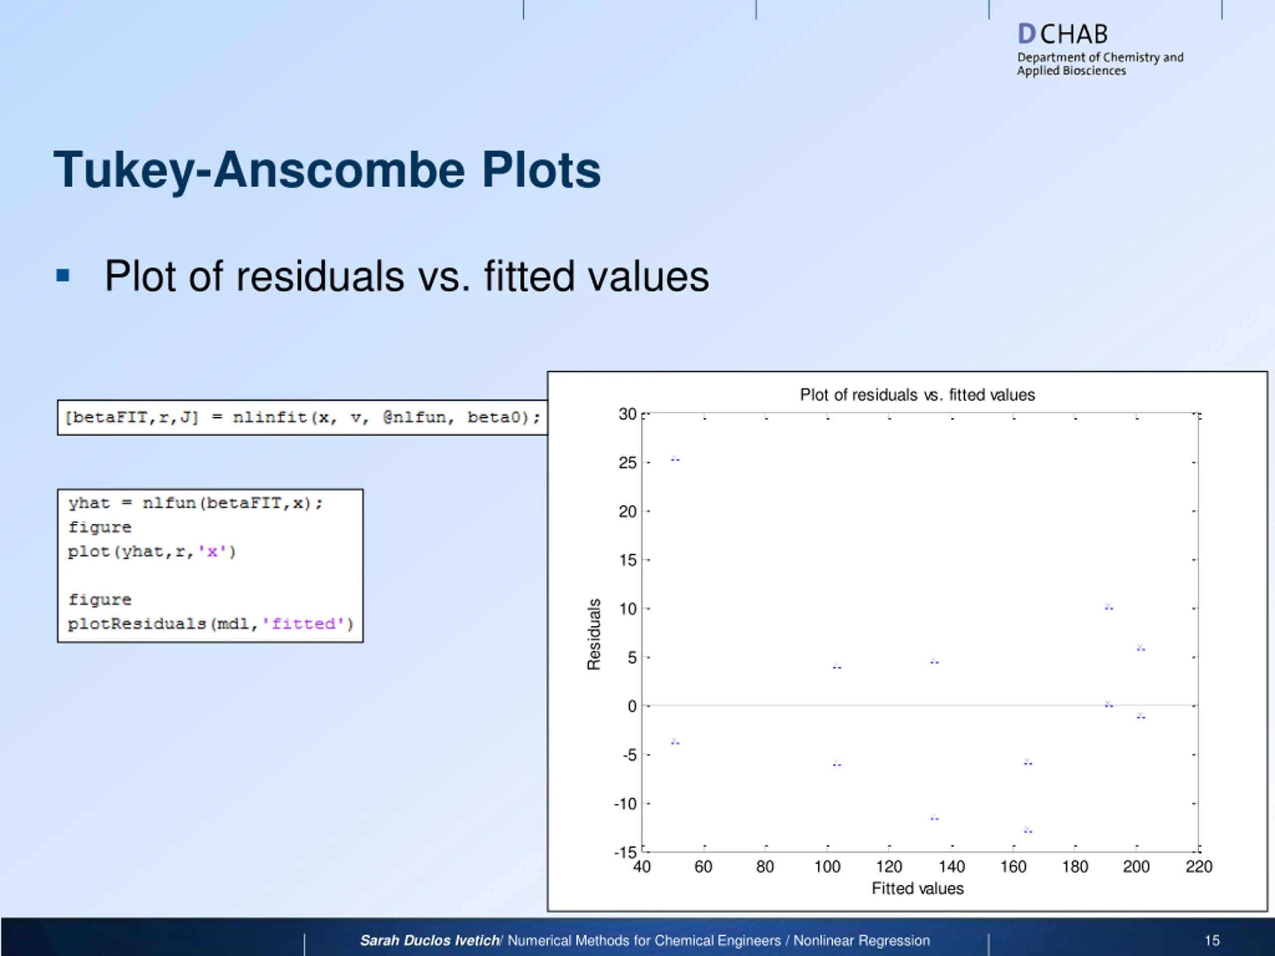Screen dimensions: 1275x956
Task: Click the x-axis tick label 60
Action: [703, 867]
